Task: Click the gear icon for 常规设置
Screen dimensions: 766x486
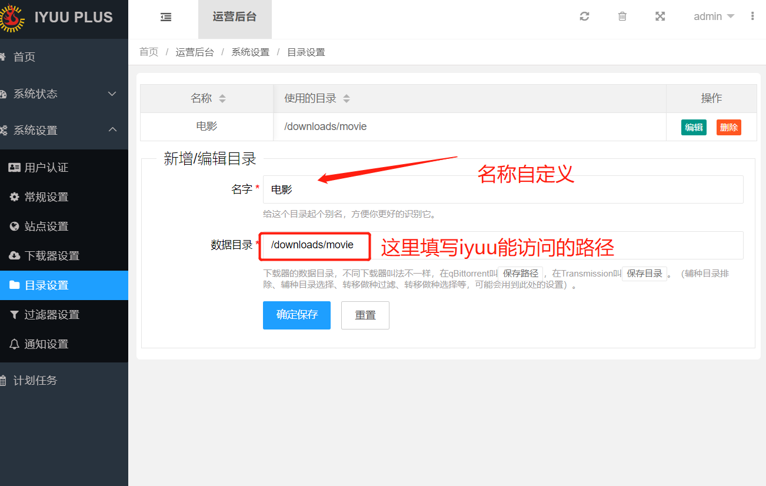Action: coord(15,197)
